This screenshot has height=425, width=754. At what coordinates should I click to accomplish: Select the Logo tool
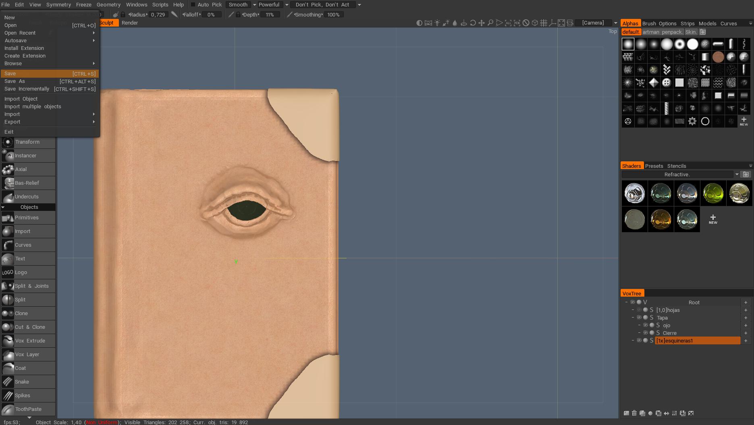(28, 272)
